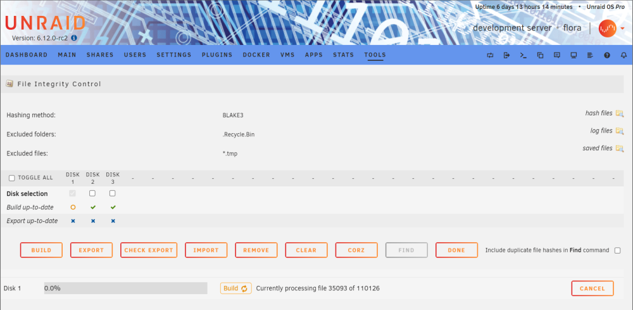Screen dimensions: 633x310
Task: Click the version info icon
Action: pos(74,37)
